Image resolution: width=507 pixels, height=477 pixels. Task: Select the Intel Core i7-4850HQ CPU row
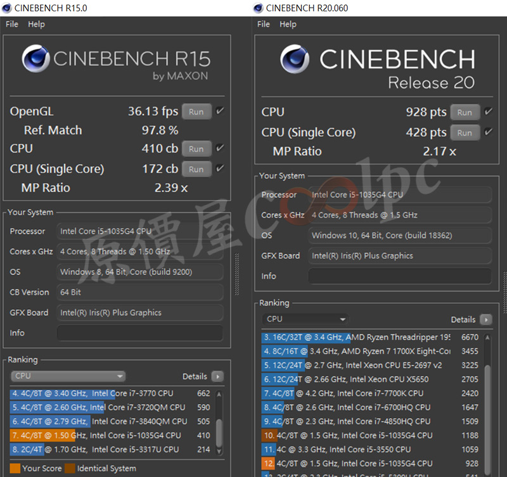[x=371, y=421]
